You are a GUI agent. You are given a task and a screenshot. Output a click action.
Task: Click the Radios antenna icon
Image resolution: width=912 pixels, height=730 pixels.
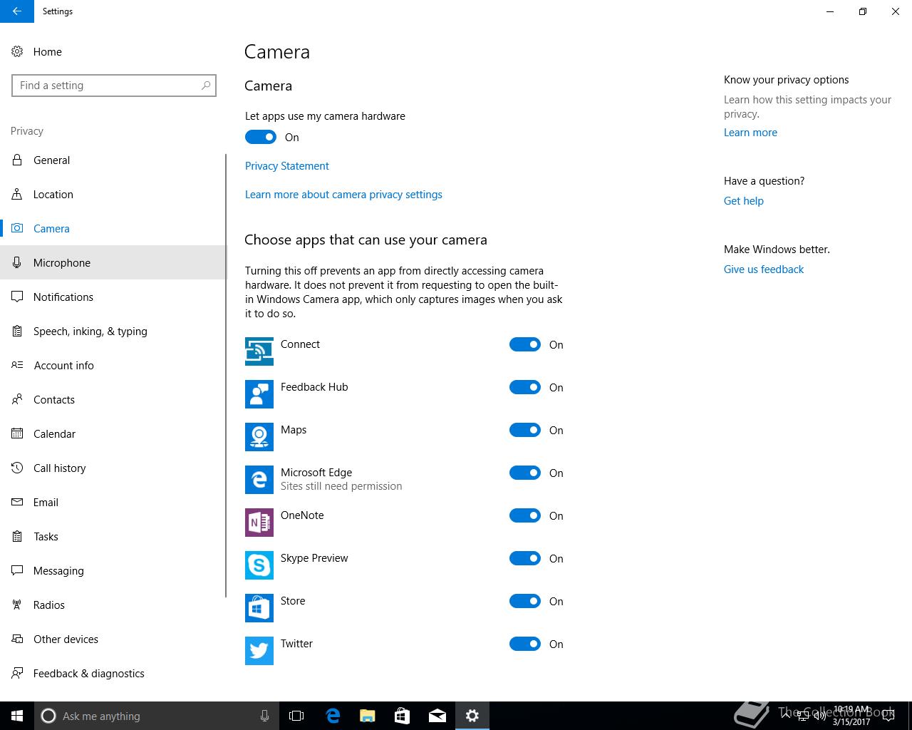17,605
